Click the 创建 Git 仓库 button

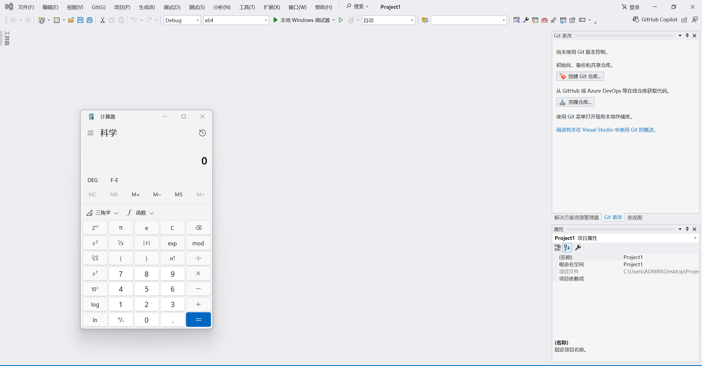tap(580, 76)
